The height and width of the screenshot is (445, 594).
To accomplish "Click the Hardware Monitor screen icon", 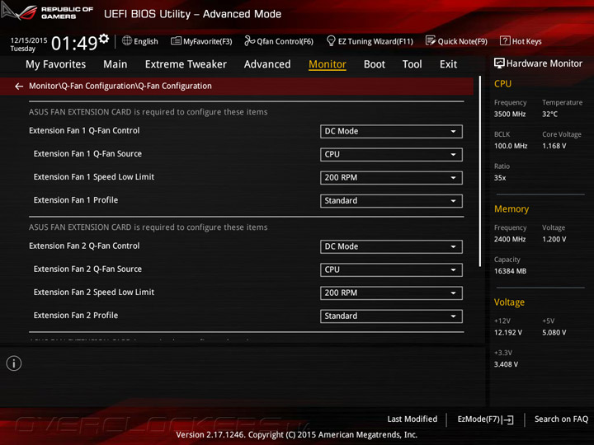I will (499, 63).
